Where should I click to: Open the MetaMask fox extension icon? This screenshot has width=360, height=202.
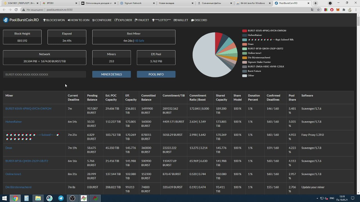click(338, 10)
